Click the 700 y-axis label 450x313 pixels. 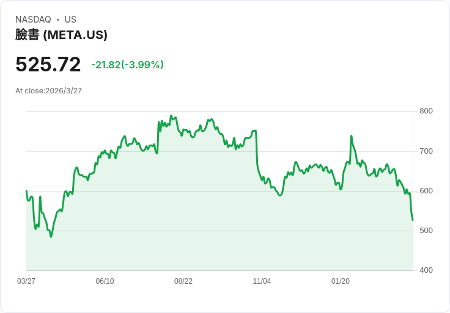pyautogui.click(x=426, y=151)
